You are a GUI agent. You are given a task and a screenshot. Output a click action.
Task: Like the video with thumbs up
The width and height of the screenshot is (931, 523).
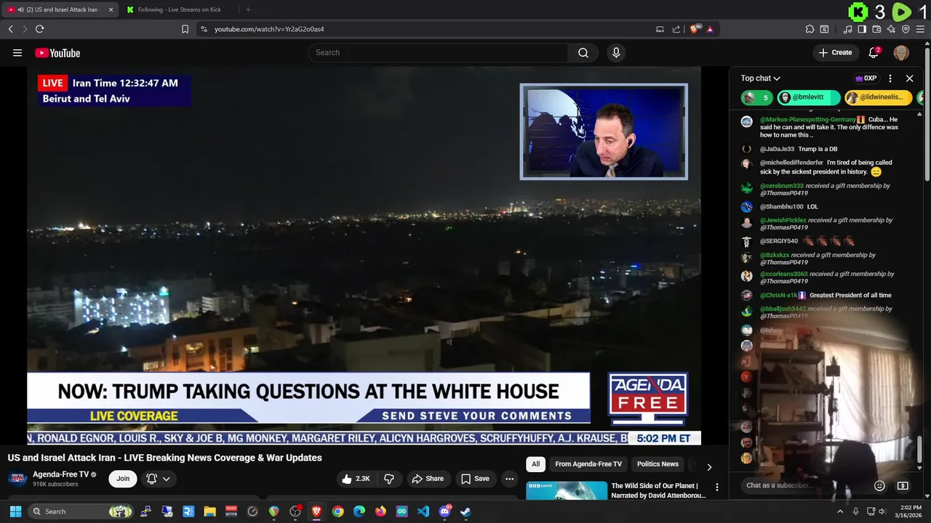click(356, 479)
